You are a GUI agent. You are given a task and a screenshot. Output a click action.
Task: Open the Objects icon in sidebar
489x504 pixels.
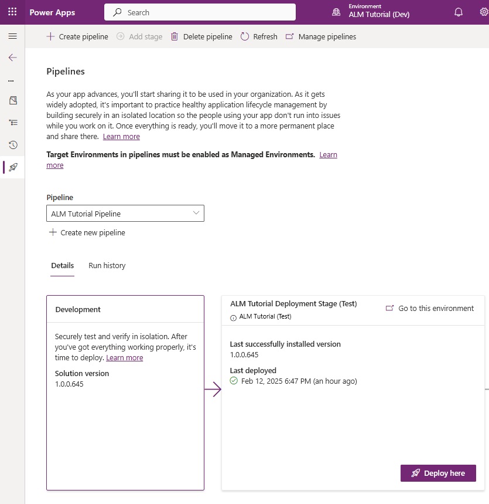coord(13,100)
